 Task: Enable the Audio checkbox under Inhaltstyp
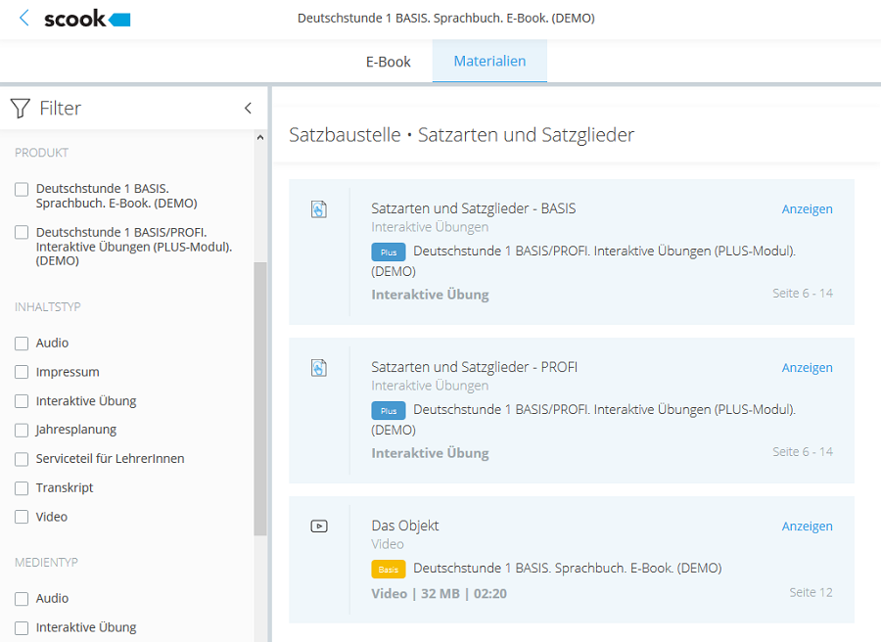[22, 344]
